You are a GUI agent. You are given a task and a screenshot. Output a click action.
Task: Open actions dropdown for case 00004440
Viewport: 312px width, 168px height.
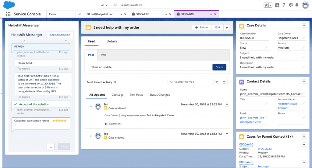pyautogui.click(x=304, y=145)
